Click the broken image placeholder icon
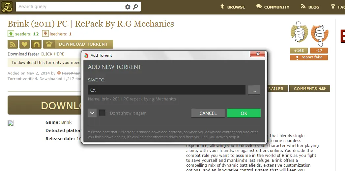This screenshot has height=171, width=345. [11, 123]
